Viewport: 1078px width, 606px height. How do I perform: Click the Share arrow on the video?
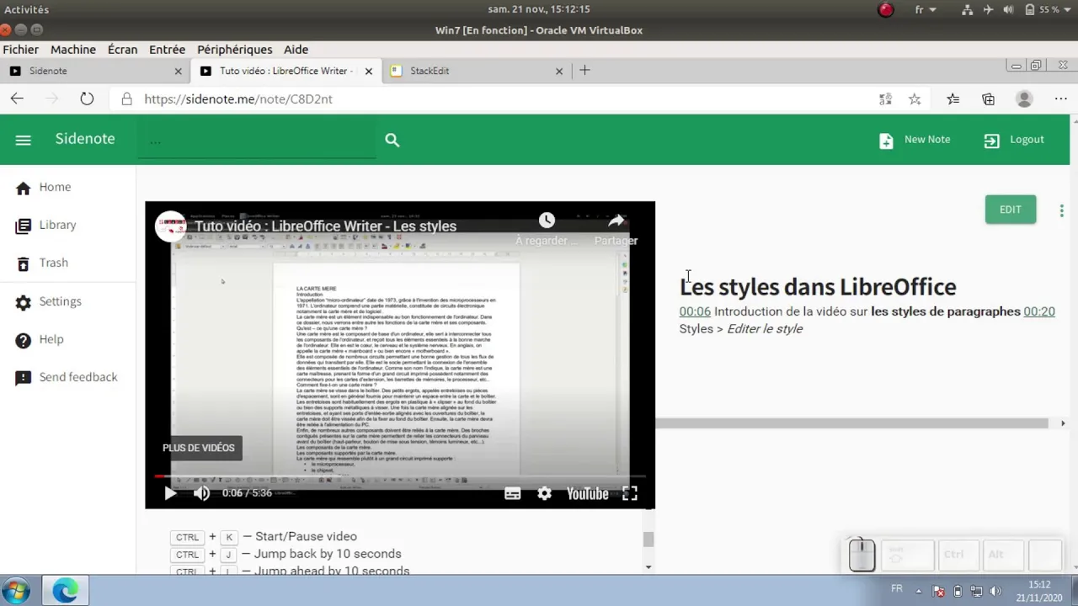click(616, 221)
